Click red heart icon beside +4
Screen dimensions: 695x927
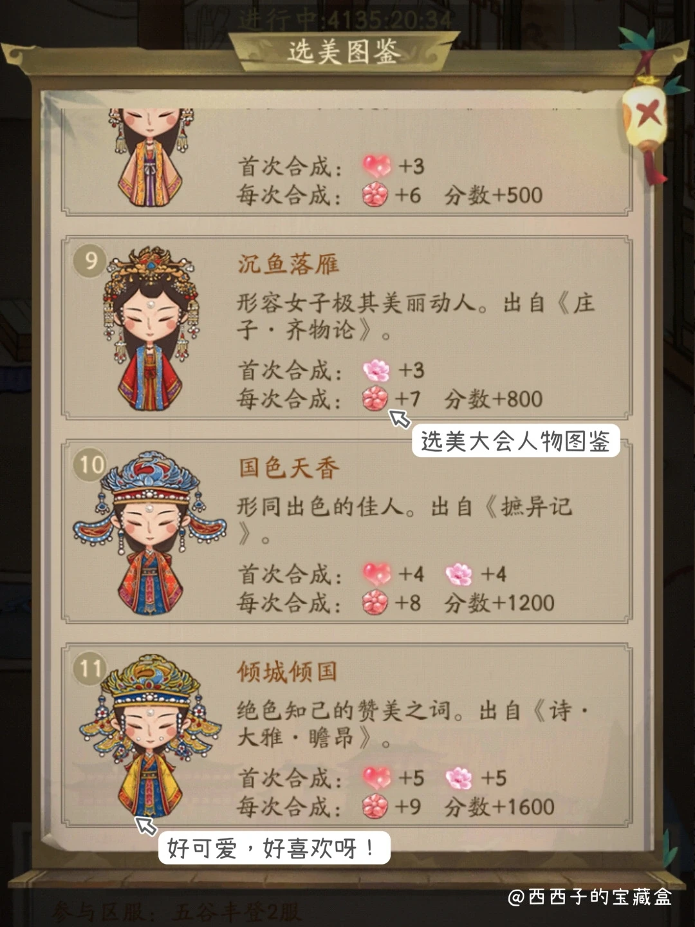click(376, 574)
